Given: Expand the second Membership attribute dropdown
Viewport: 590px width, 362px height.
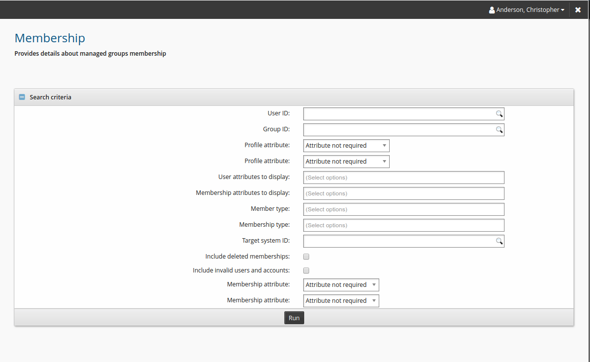Looking at the screenshot, I should click(x=341, y=301).
